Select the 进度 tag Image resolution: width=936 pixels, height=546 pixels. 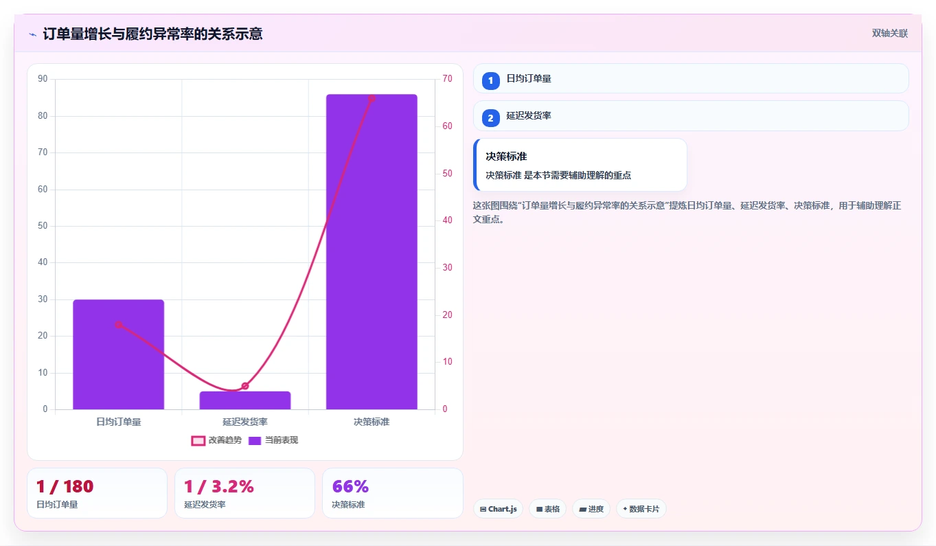click(591, 509)
